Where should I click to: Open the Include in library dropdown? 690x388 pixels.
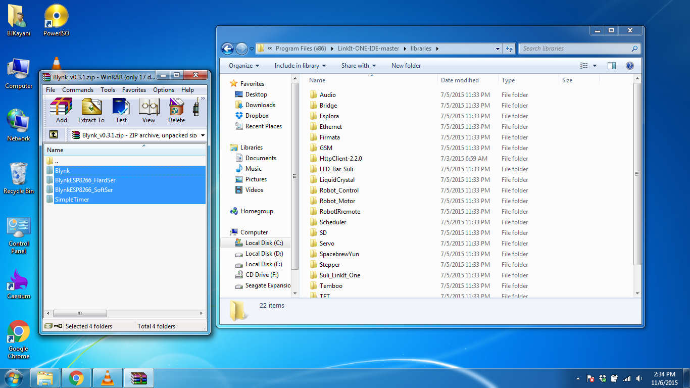pyautogui.click(x=300, y=66)
